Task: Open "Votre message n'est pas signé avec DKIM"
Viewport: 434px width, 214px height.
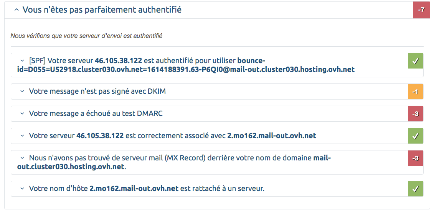Action: [x=97, y=91]
